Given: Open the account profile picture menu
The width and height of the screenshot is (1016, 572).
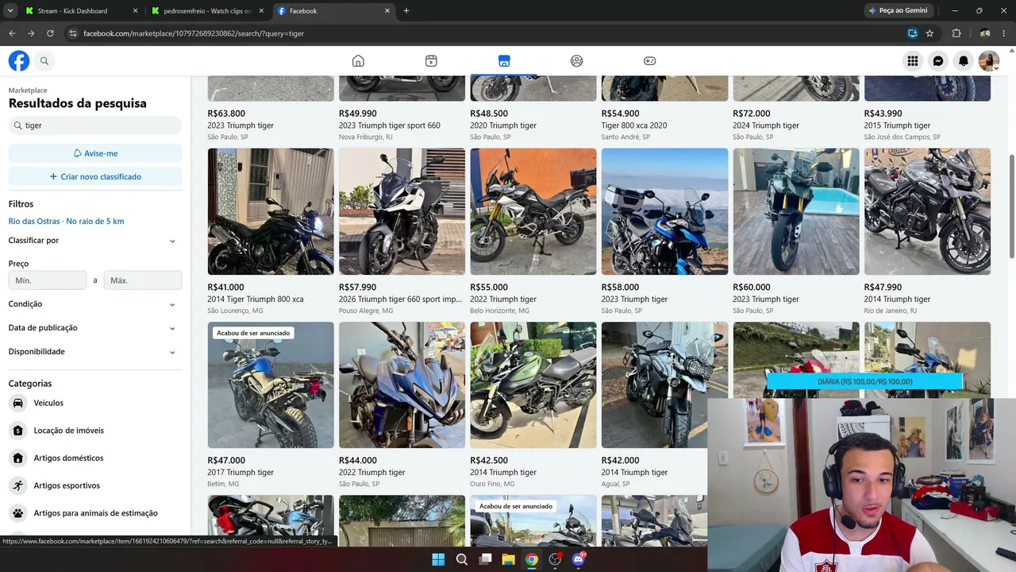Looking at the screenshot, I should 989,61.
